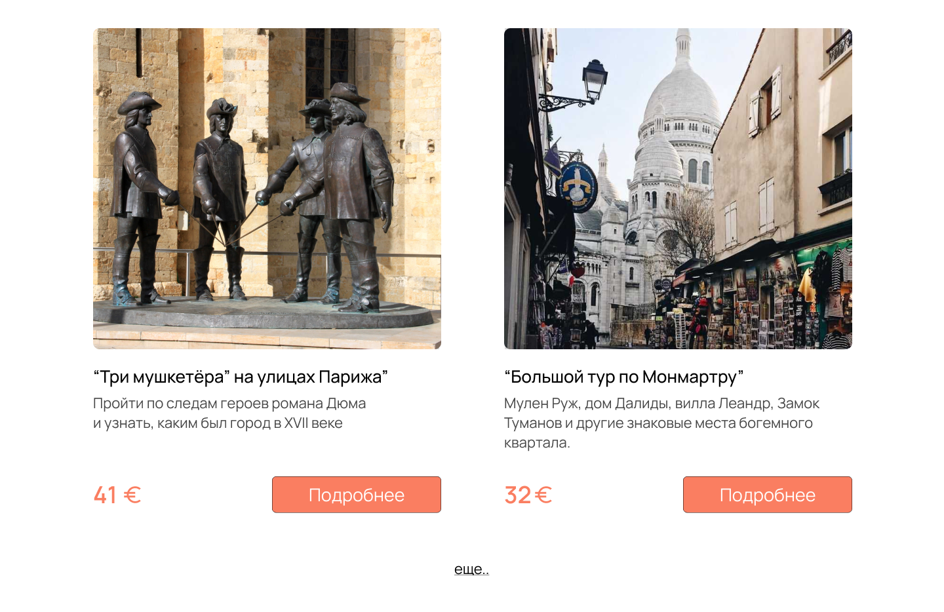This screenshot has width=944, height=612.
Task: Click the "еще.." link to load more
Action: 471,569
